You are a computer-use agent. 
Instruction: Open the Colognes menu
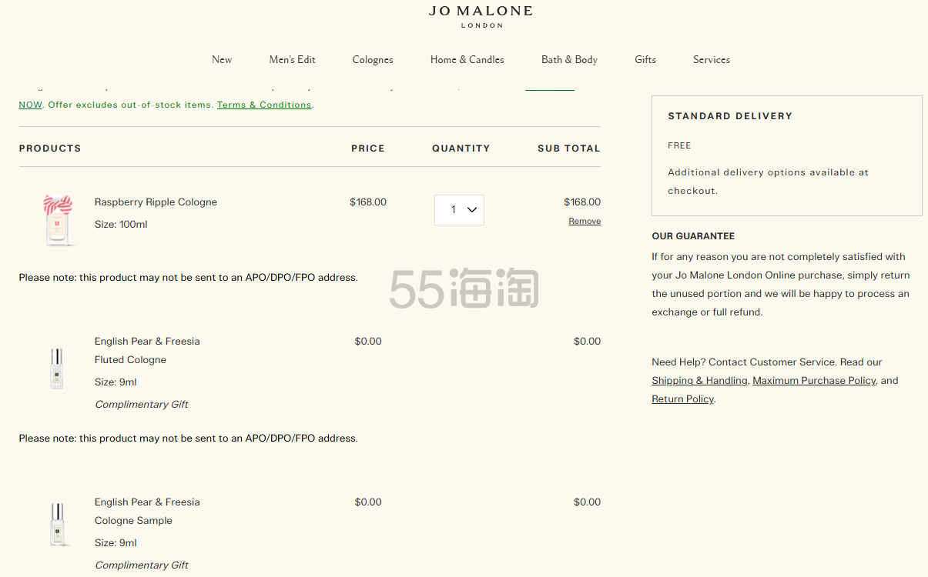point(373,59)
